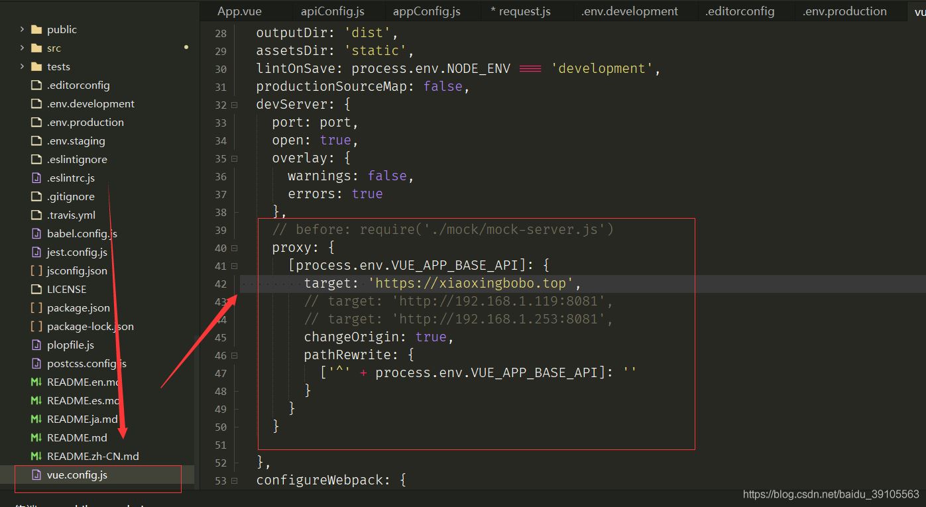
Task: Switch to the App.vue tab
Action: 239,11
